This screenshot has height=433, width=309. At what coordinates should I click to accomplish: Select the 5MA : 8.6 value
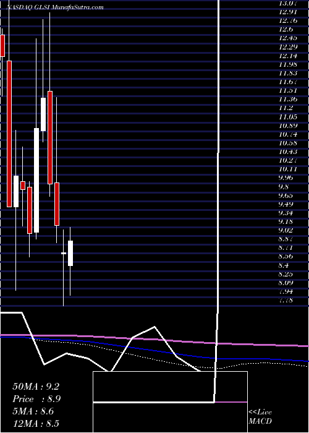point(33,411)
